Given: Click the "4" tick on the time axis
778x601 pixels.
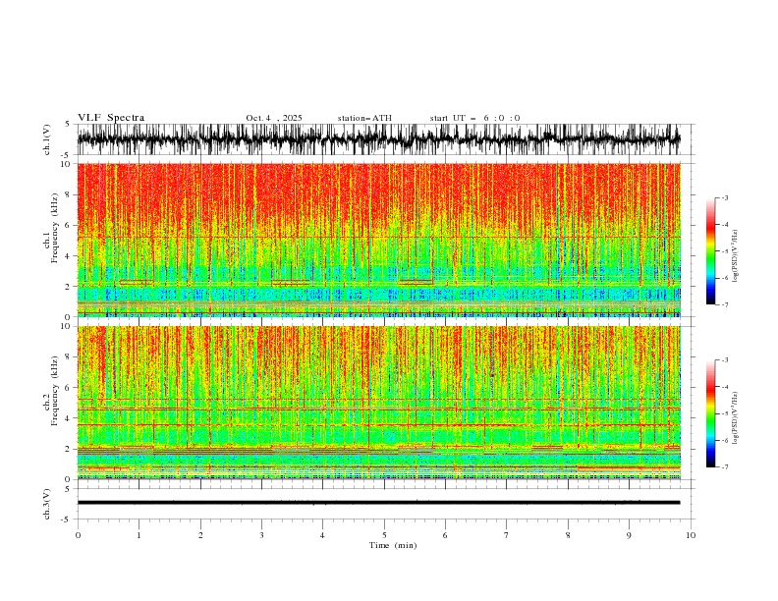Looking at the screenshot, I should tap(322, 535).
